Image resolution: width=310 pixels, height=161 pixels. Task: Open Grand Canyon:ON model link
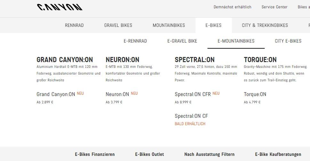point(56,94)
